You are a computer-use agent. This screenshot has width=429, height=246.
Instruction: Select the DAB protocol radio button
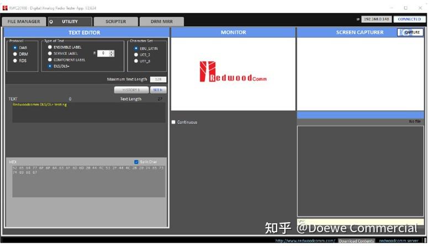tap(15, 48)
